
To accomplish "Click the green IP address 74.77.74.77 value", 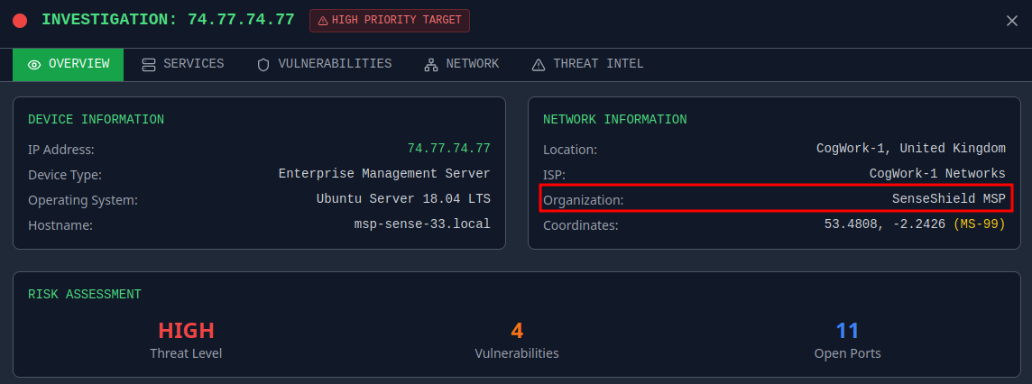I will 448,149.
